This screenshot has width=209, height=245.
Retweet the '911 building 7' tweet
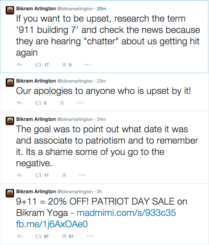pos(38,65)
